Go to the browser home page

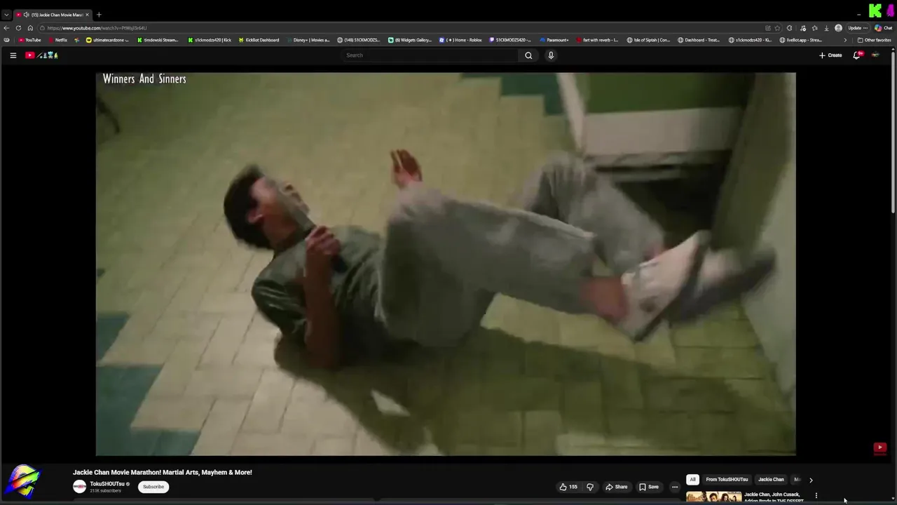(x=30, y=28)
